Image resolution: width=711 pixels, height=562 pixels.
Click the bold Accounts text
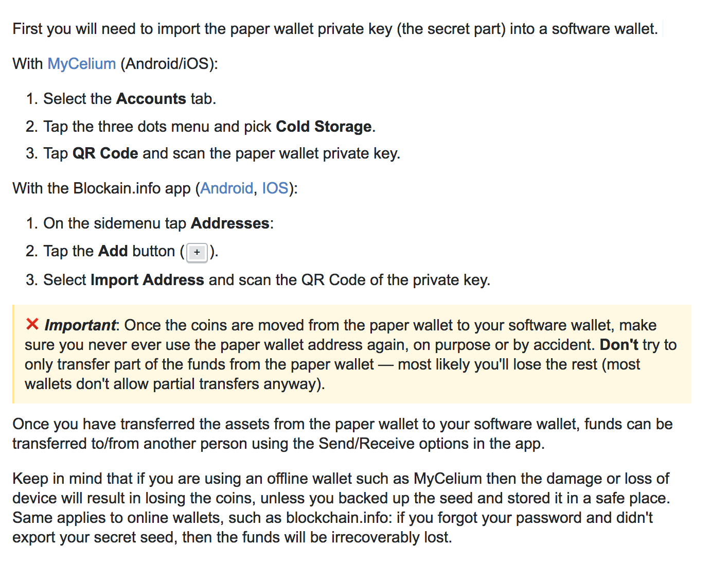click(151, 99)
